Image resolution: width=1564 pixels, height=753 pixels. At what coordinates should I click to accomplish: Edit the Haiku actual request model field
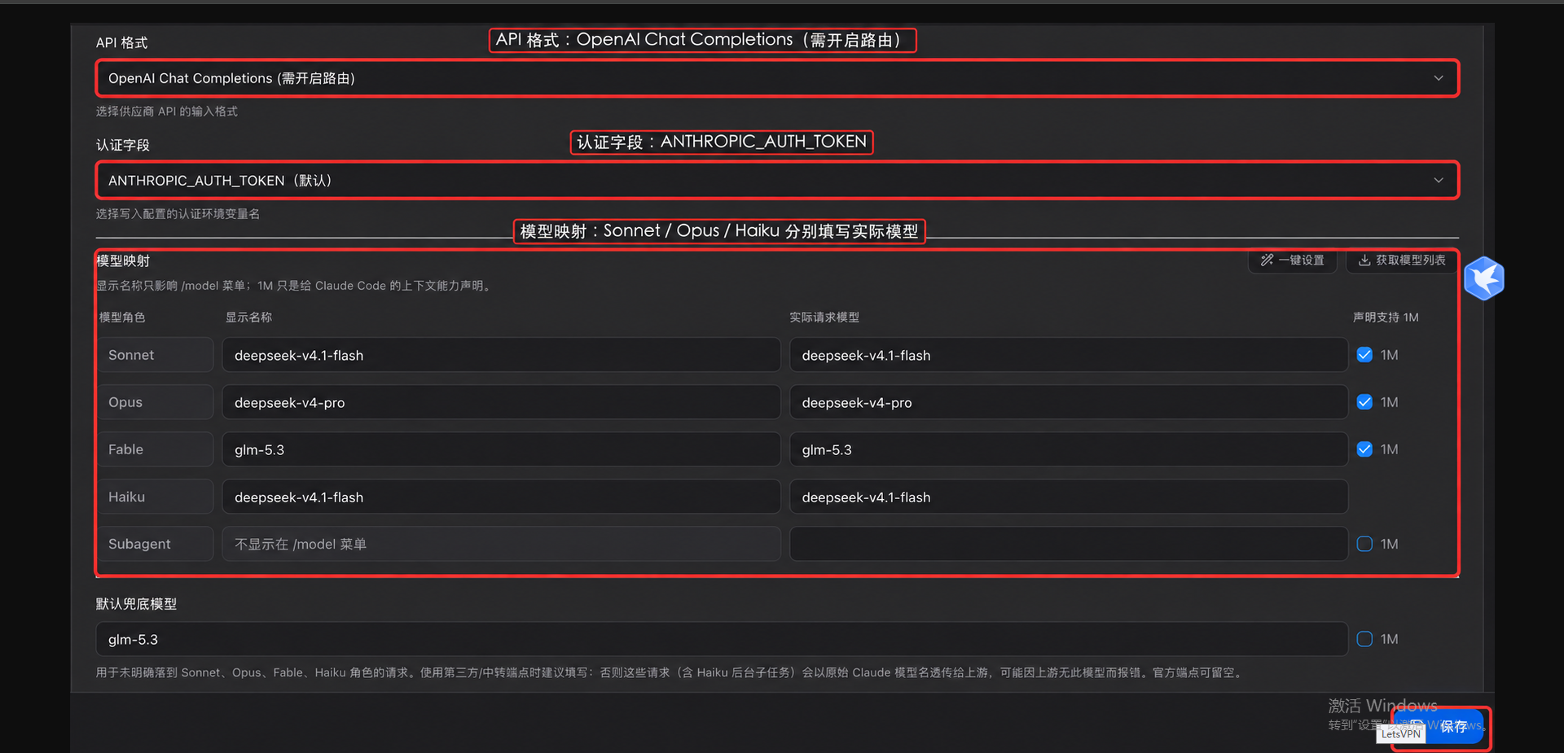1069,497
